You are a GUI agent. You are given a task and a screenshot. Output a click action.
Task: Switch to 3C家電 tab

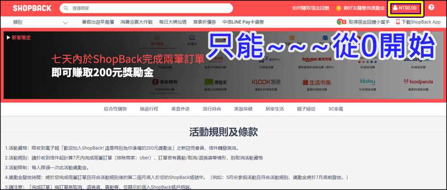pyautogui.click(x=336, y=109)
